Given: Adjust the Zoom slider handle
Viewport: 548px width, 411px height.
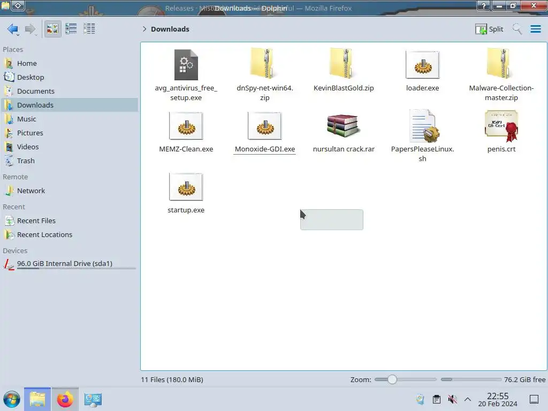Looking at the screenshot, I should 392,379.
